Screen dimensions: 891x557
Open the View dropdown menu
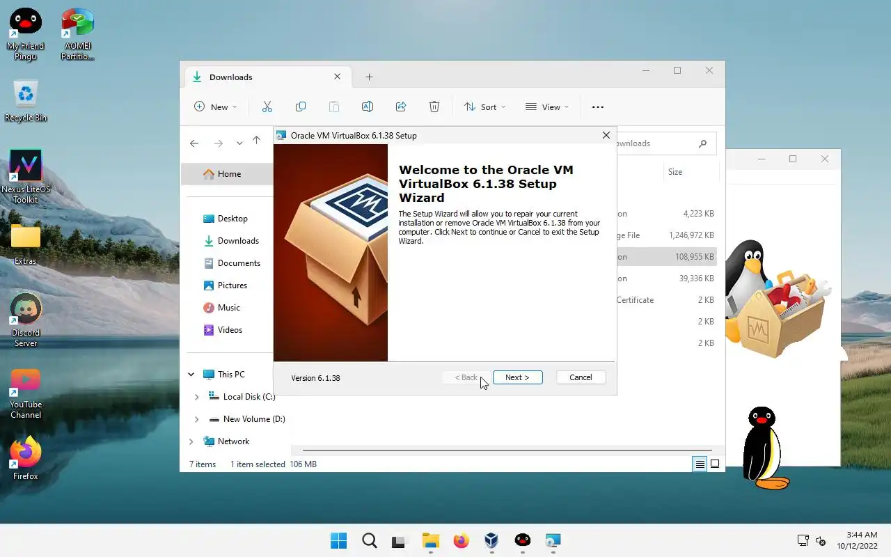(547, 107)
